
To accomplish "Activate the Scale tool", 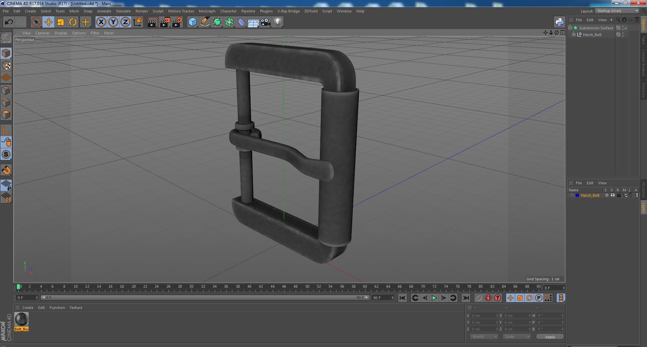I will coord(61,22).
